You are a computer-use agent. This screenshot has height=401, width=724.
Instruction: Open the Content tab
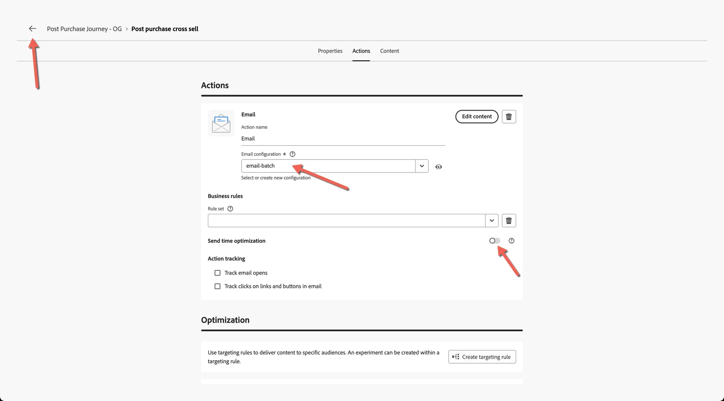389,51
